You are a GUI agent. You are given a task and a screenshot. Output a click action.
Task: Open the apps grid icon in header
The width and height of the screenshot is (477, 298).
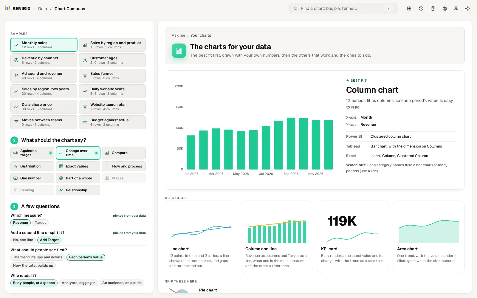click(x=409, y=9)
